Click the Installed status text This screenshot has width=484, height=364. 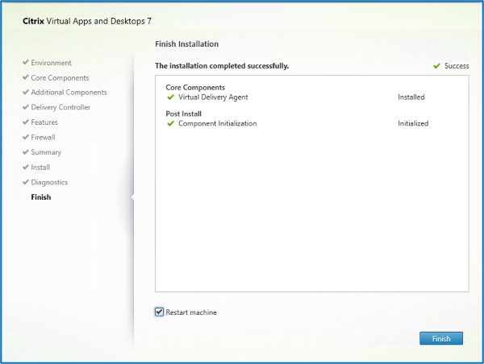tap(411, 97)
